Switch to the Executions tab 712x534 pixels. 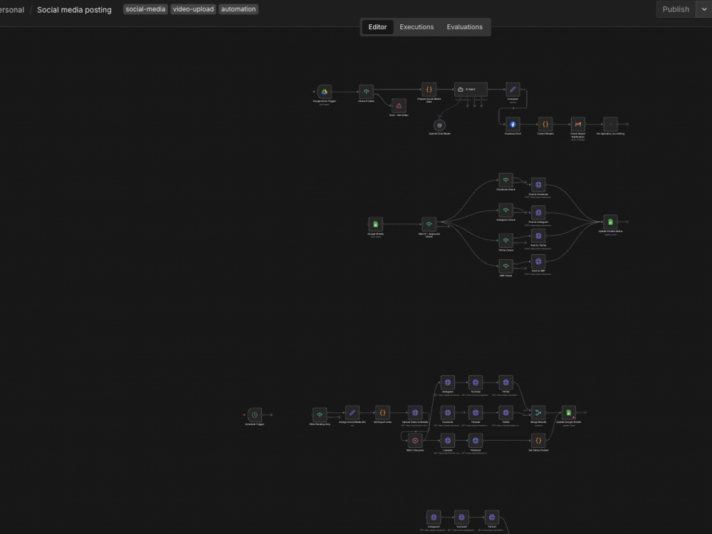(x=417, y=27)
